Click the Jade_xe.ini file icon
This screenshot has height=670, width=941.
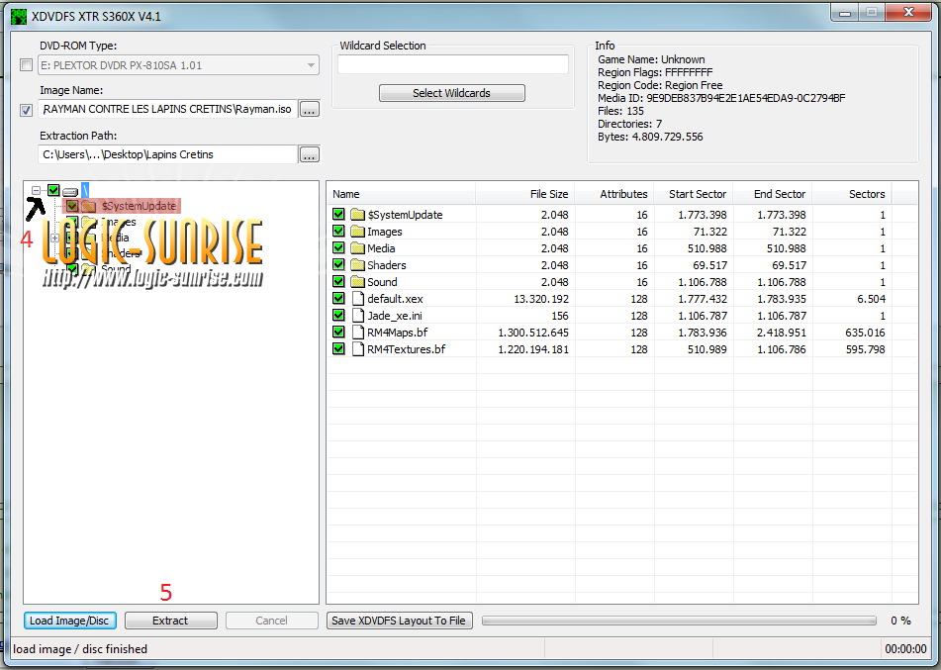pyautogui.click(x=357, y=315)
